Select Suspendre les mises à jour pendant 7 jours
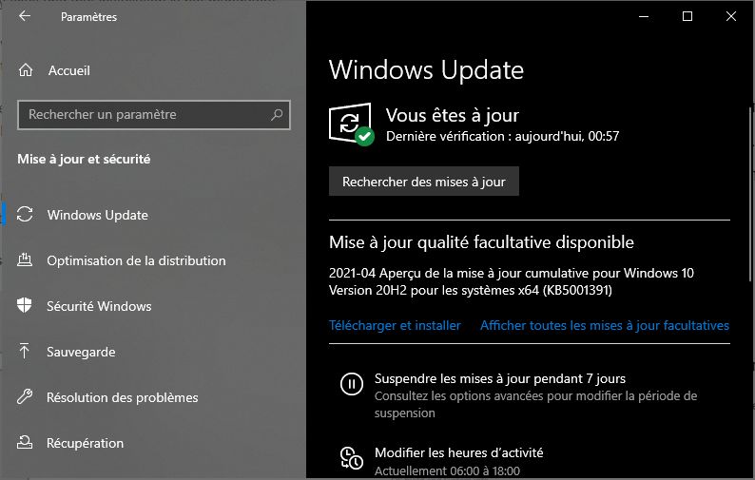 click(500, 379)
